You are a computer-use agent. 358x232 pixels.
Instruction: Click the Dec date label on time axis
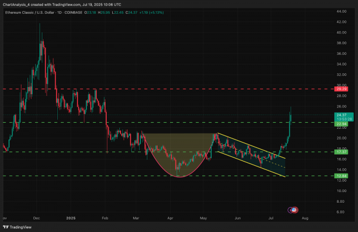pos(36,218)
